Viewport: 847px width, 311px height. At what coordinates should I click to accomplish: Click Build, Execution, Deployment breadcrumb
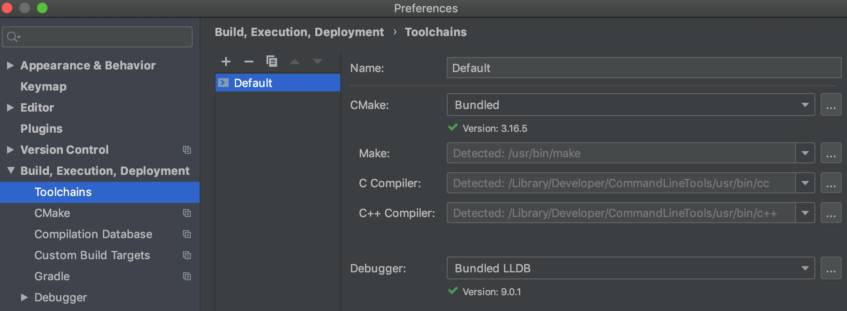(299, 32)
